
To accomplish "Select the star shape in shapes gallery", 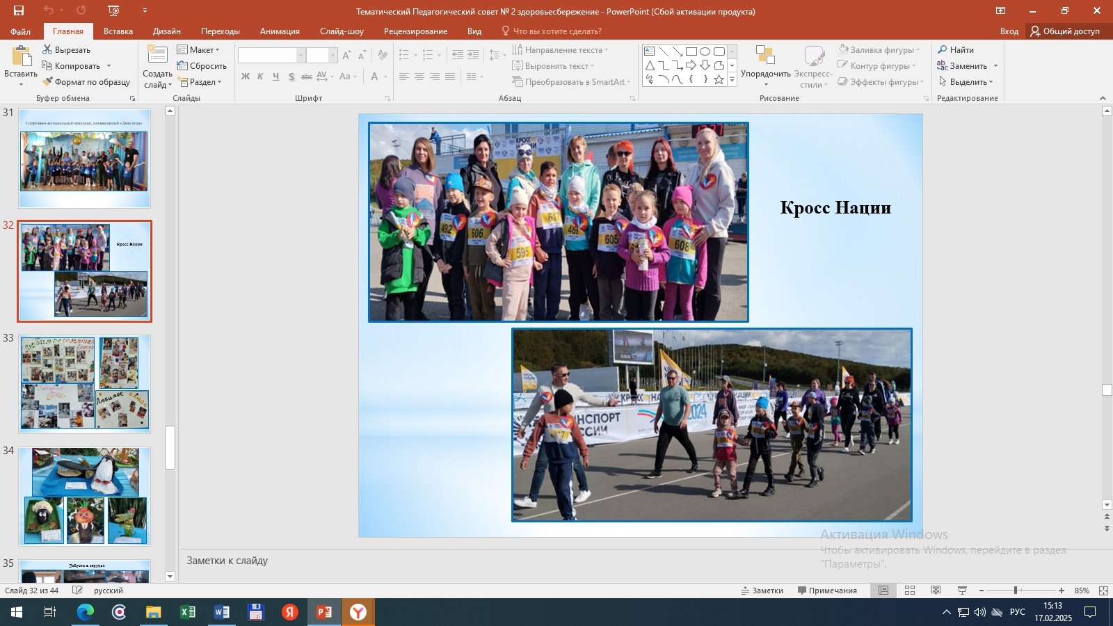I will tap(719, 79).
